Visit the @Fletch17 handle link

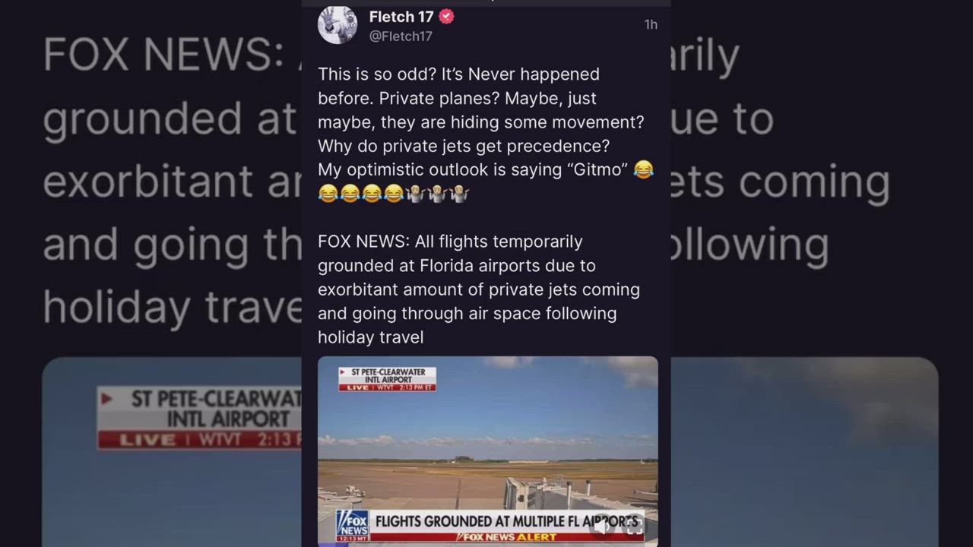coord(401,36)
